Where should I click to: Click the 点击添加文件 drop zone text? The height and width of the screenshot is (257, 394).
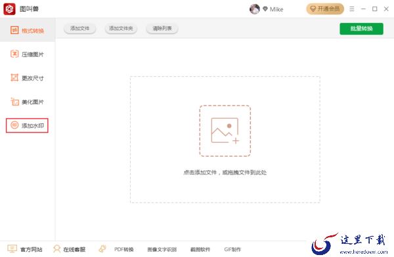[x=225, y=172]
